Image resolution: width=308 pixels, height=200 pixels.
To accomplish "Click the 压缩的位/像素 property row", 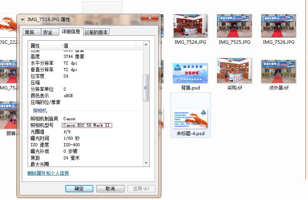I will (85, 102).
